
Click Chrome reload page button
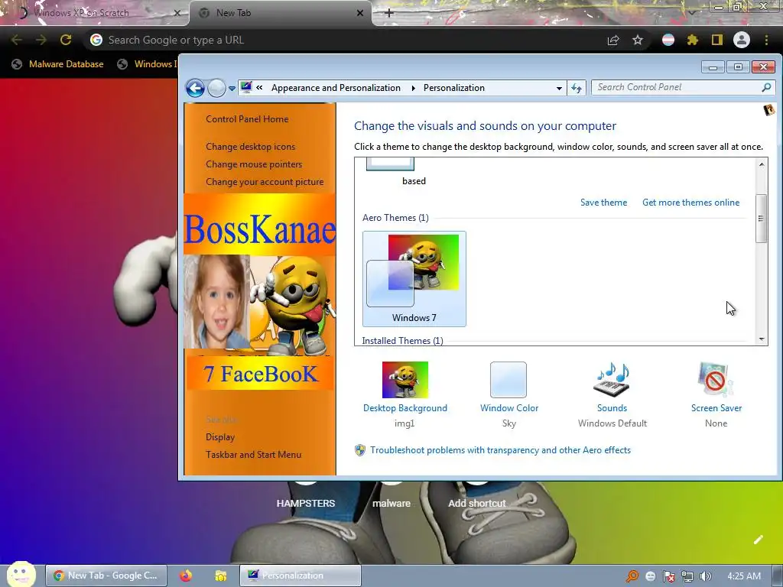pos(66,40)
